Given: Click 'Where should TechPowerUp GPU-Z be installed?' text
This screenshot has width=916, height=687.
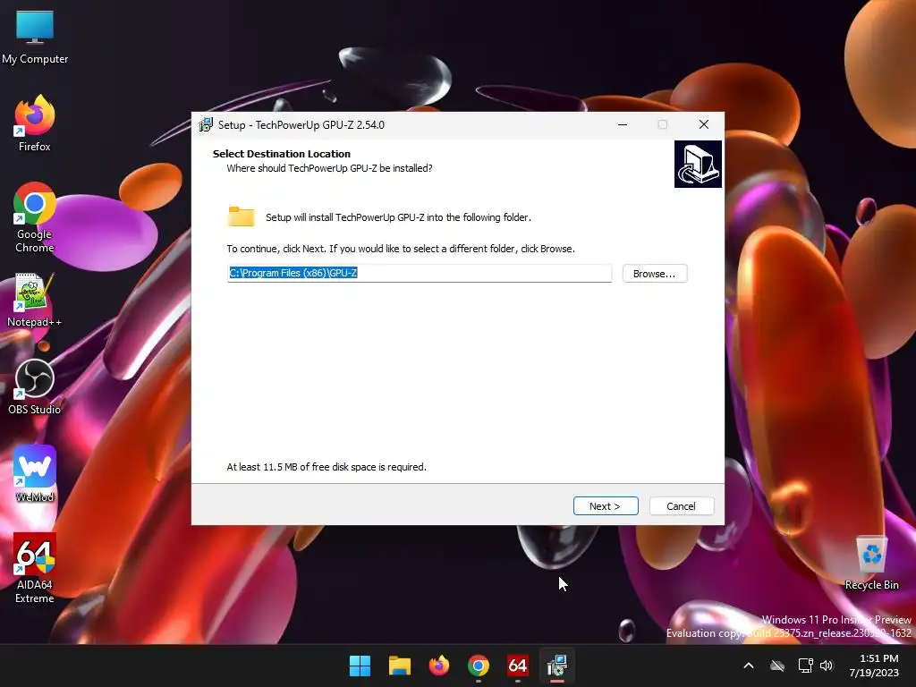Looking at the screenshot, I should (329, 168).
